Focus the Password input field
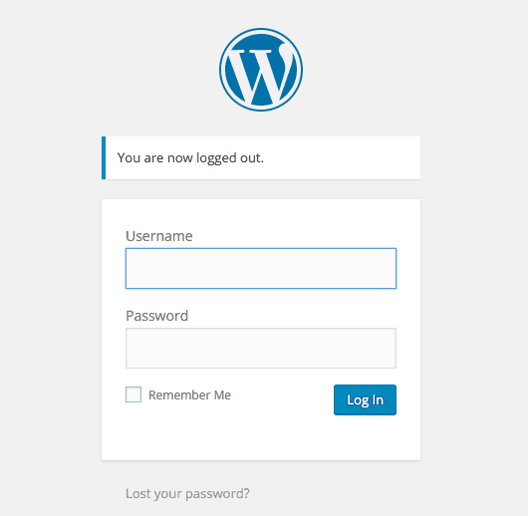 pyautogui.click(x=261, y=348)
